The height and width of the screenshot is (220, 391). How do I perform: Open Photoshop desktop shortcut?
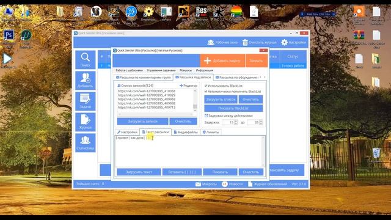tap(9, 35)
